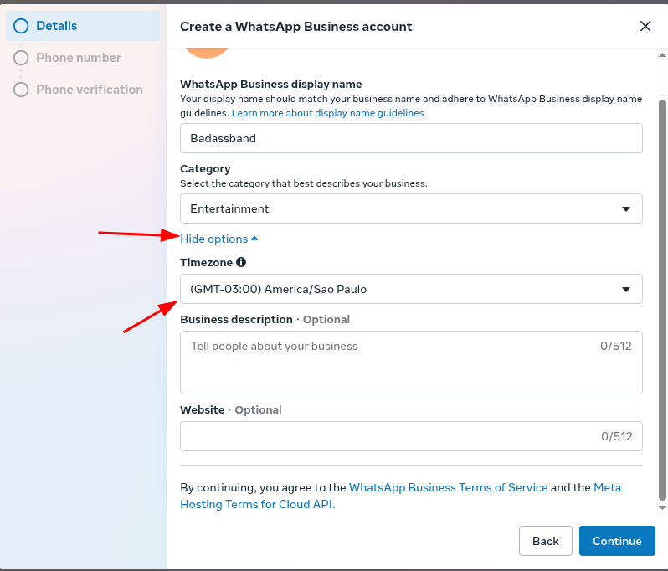
Task: Open Learn more about display name guidelines
Action: click(x=327, y=113)
